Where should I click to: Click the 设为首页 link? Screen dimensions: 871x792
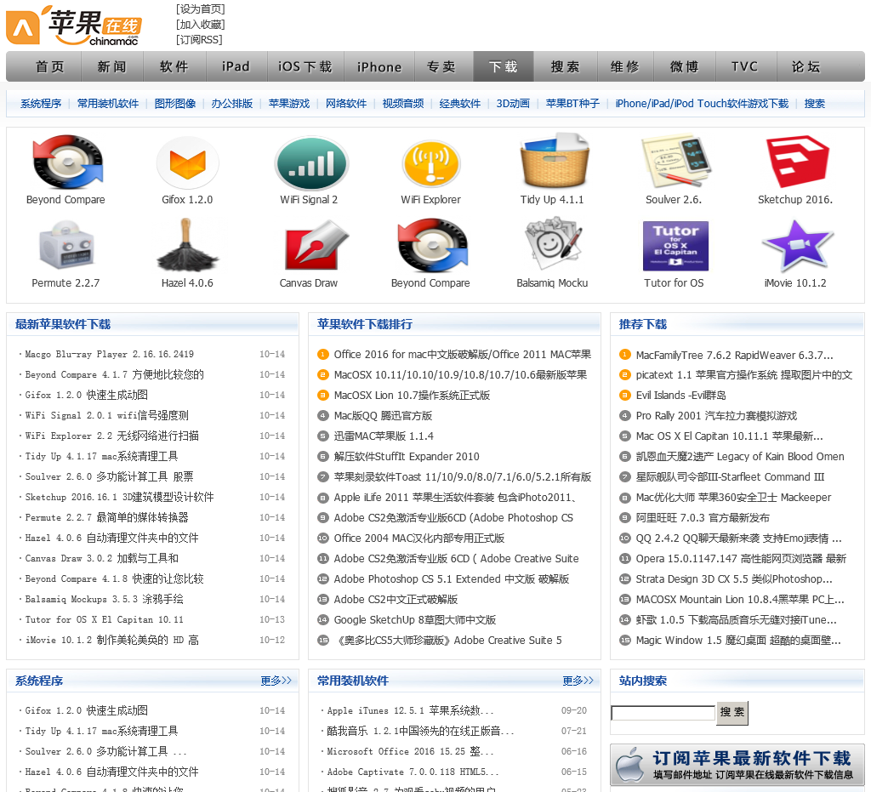[201, 9]
